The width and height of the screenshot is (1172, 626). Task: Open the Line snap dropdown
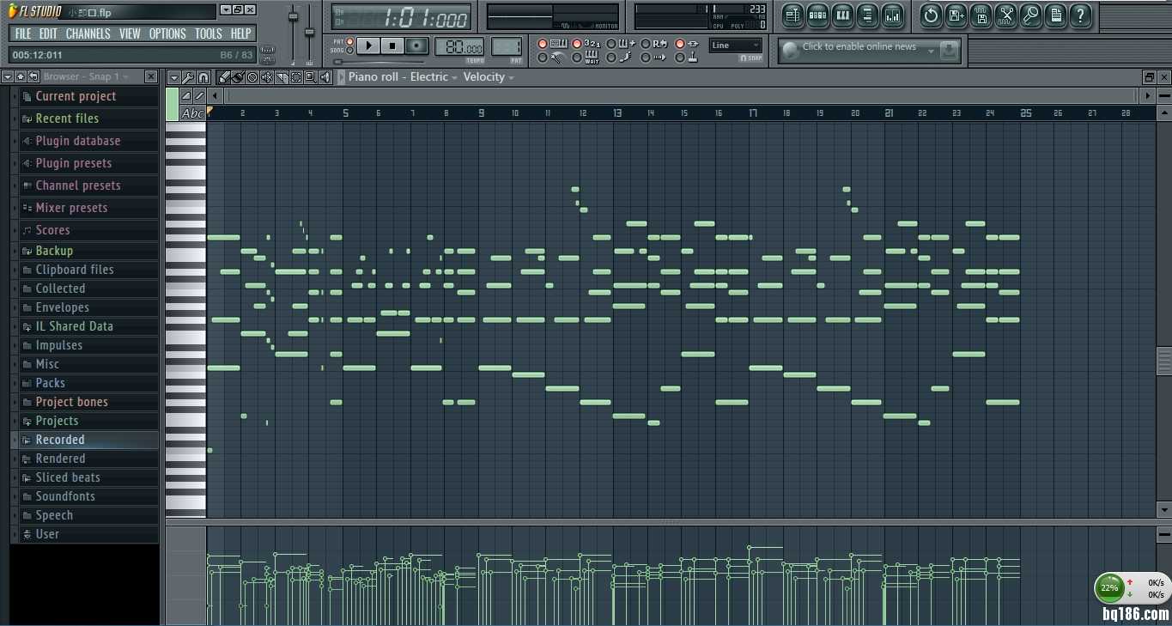point(736,46)
